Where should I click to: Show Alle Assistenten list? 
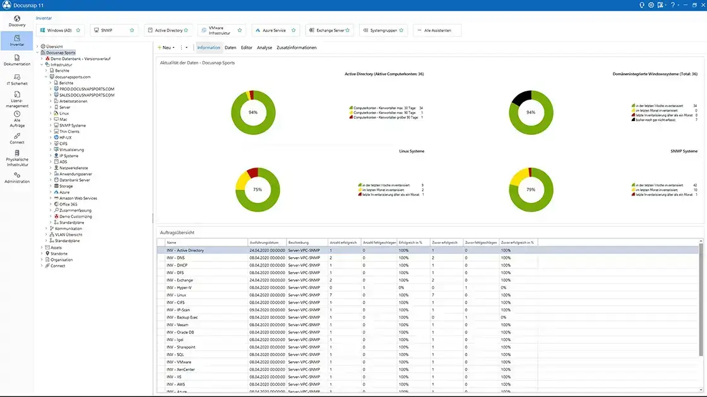(437, 30)
